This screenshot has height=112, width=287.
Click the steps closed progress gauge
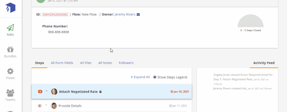coord(251,21)
